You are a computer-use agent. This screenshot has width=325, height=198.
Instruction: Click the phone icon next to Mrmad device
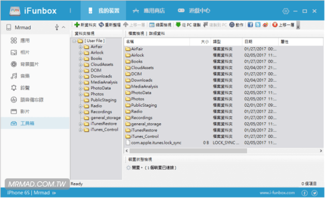9,27
